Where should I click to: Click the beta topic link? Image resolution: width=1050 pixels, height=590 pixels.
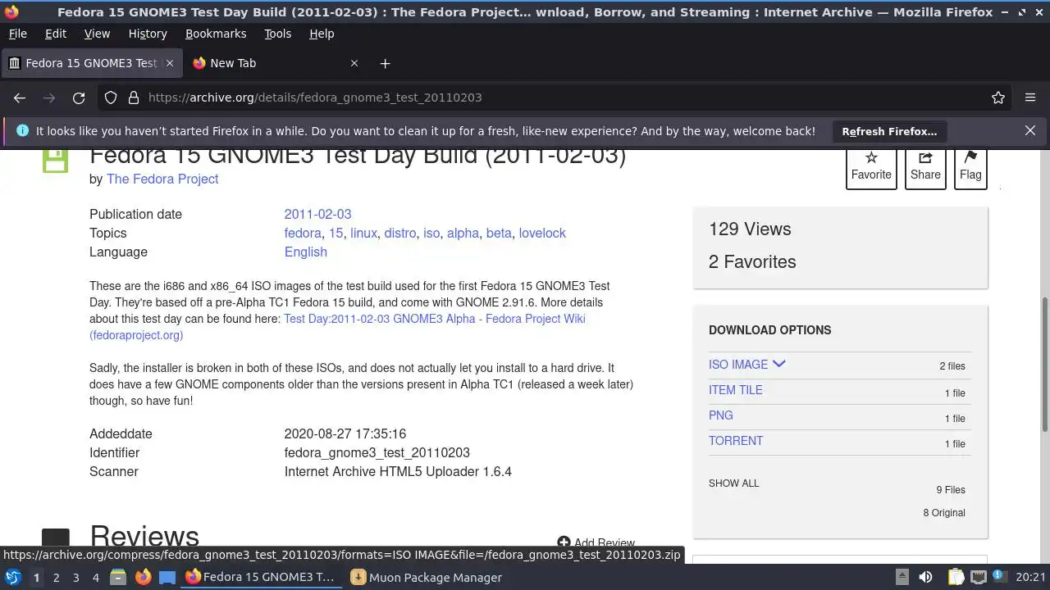click(499, 233)
